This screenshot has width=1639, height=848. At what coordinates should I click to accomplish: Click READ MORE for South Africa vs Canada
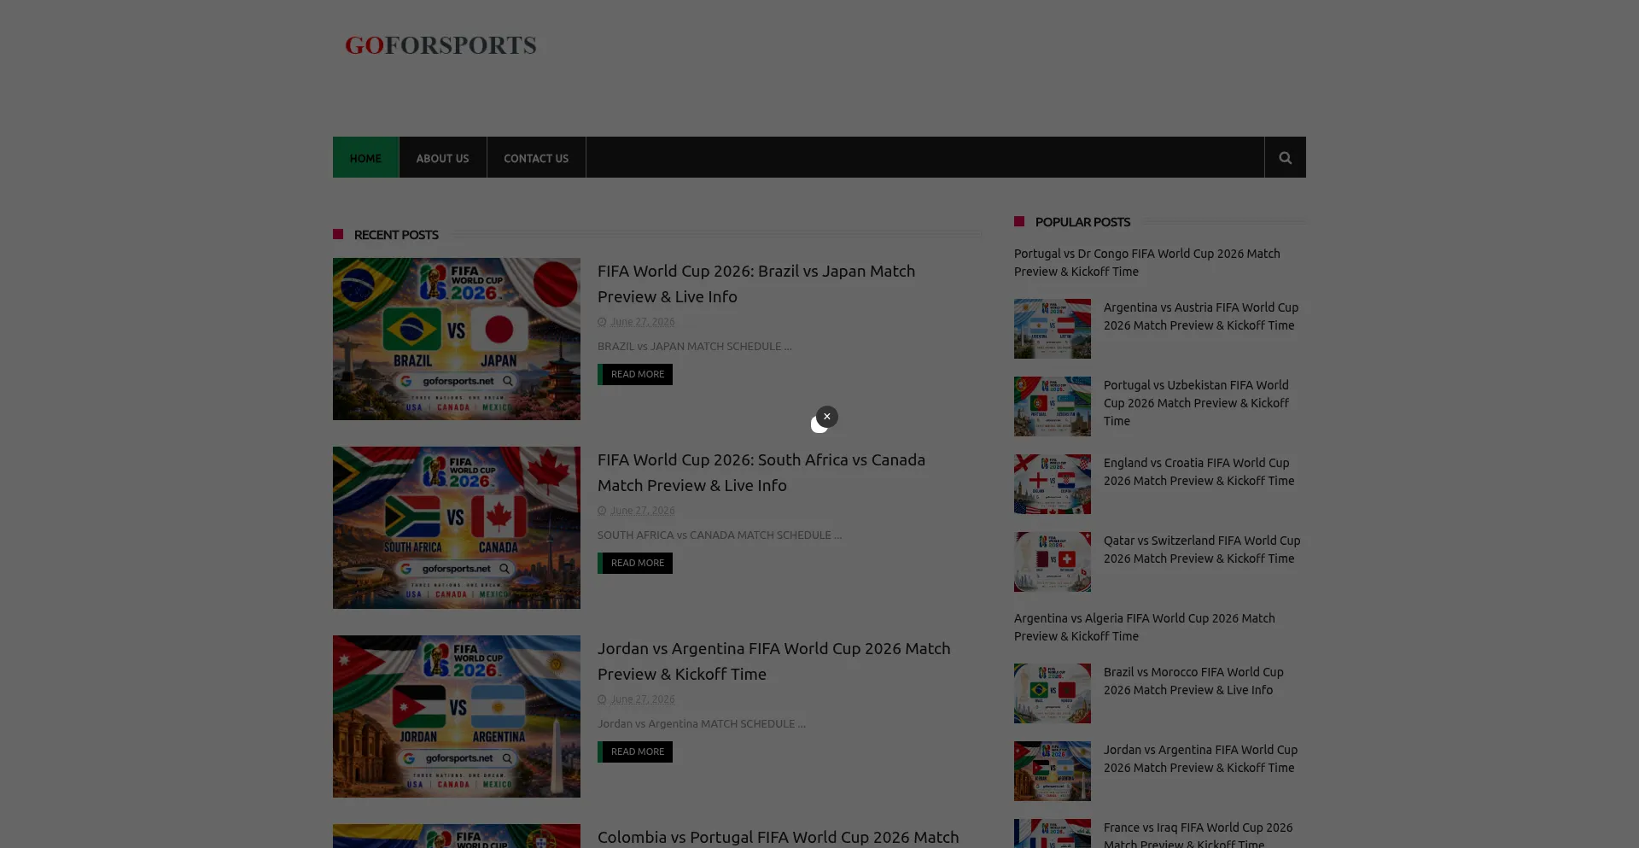click(x=635, y=563)
